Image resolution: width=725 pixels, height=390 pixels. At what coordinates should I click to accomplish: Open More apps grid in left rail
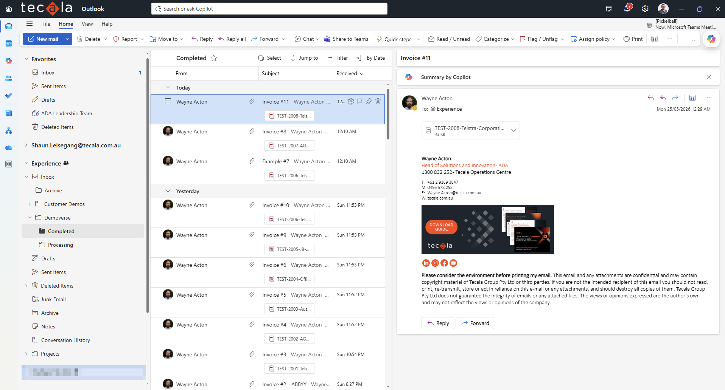9,164
